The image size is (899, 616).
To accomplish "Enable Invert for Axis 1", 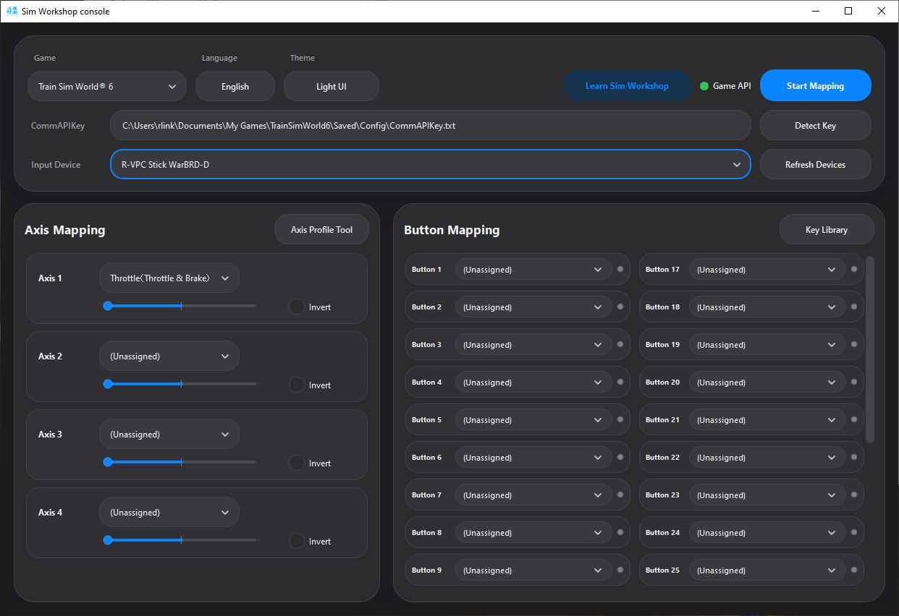I will point(297,307).
